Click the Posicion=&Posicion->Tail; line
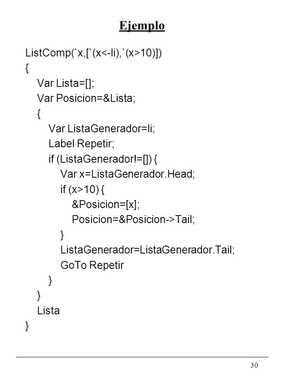 (133, 220)
